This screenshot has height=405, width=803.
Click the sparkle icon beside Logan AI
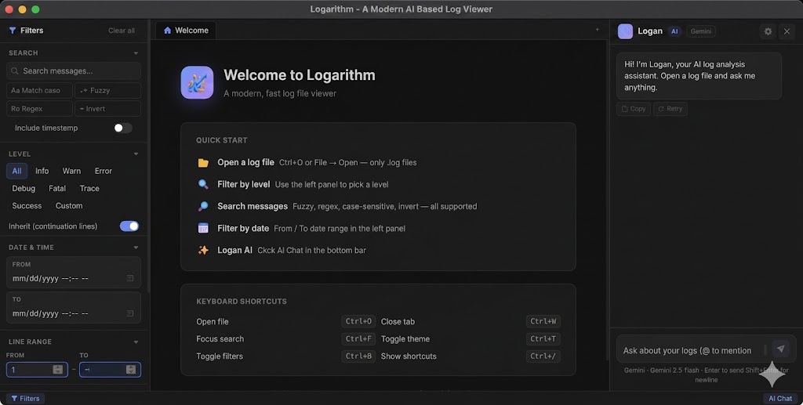click(x=203, y=250)
